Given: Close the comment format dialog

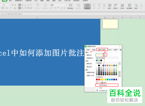Looking at the screenshot, I should (120, 47).
